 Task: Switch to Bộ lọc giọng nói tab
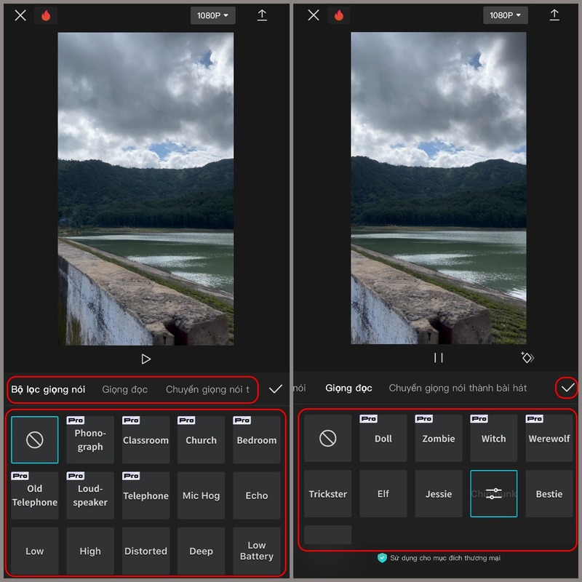(48, 389)
